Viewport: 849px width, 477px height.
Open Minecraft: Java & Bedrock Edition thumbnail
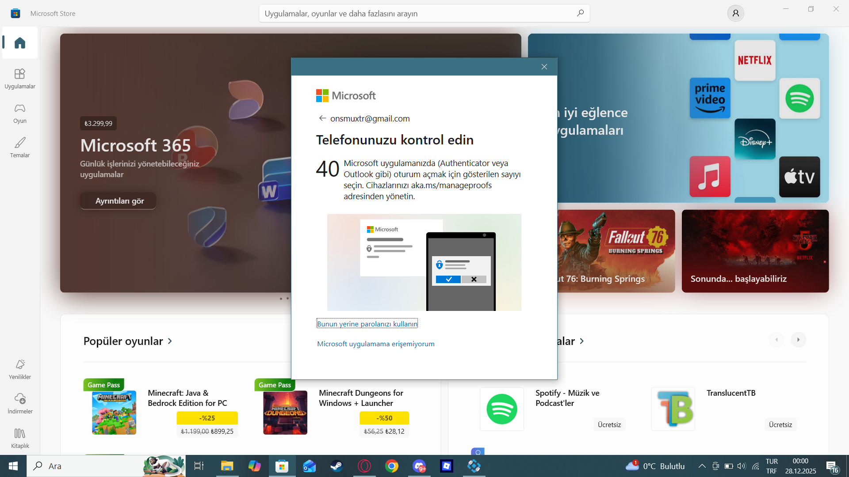(x=114, y=413)
